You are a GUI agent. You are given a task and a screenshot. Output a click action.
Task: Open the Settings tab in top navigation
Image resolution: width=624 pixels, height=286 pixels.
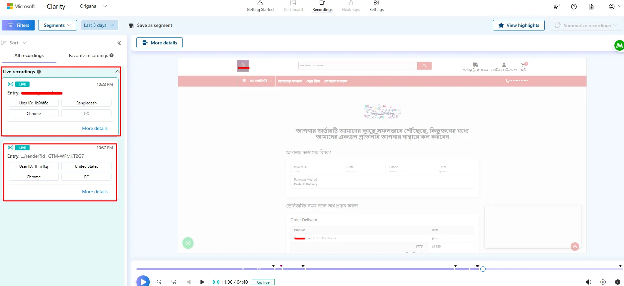(x=376, y=6)
